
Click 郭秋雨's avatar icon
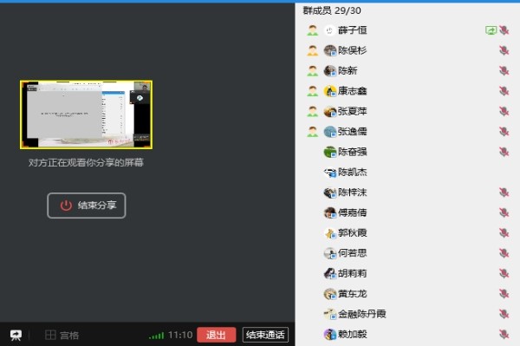pyautogui.click(x=330, y=233)
